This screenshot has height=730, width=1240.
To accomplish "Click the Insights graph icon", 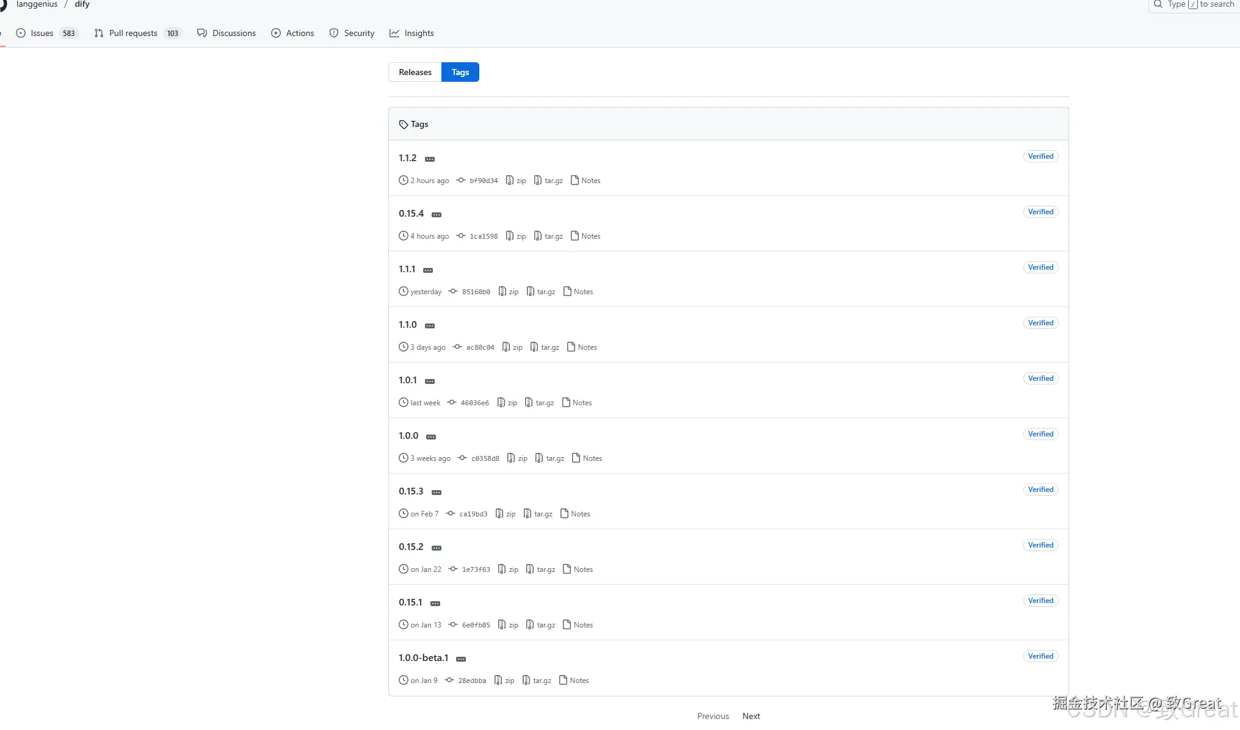I will coord(394,33).
